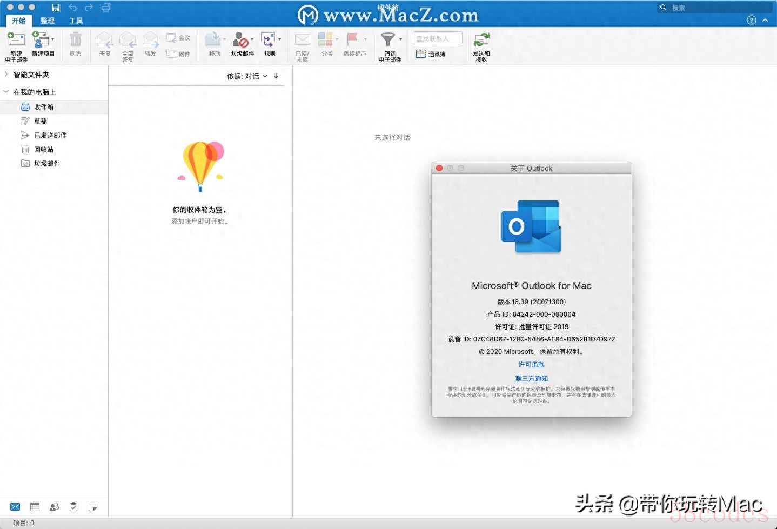Select the 草稿 folder
The width and height of the screenshot is (777, 529).
pos(54,121)
